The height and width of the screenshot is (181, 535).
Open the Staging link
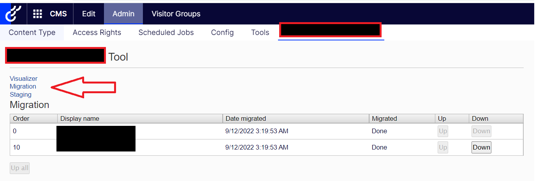21,94
